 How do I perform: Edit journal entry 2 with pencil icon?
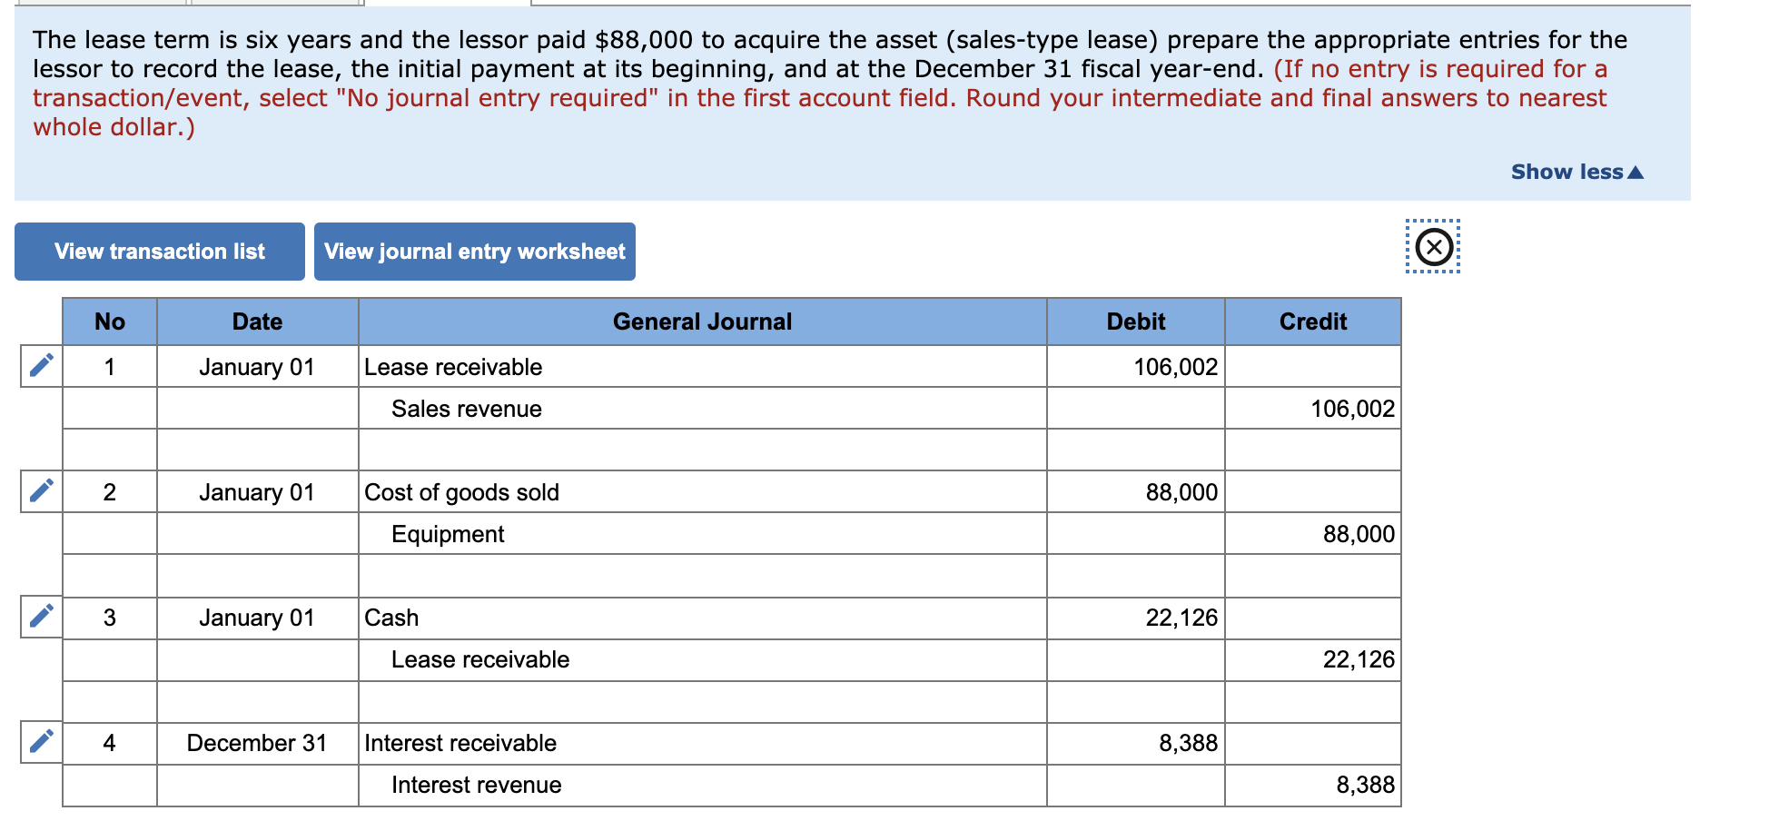(42, 491)
